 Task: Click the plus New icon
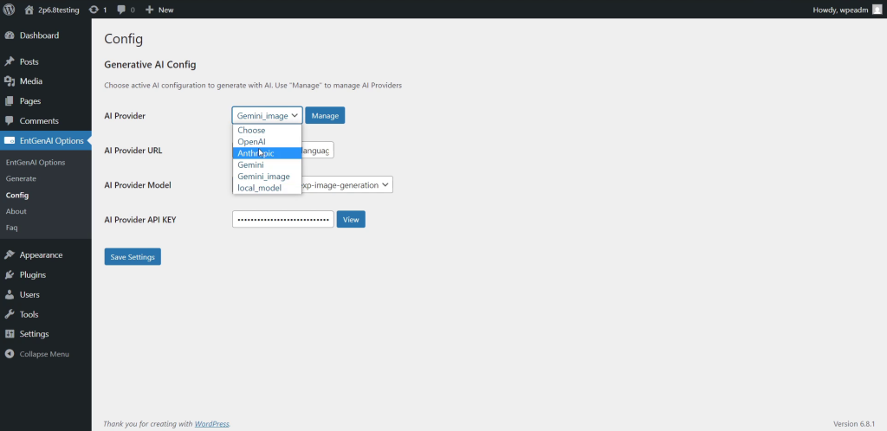(149, 10)
